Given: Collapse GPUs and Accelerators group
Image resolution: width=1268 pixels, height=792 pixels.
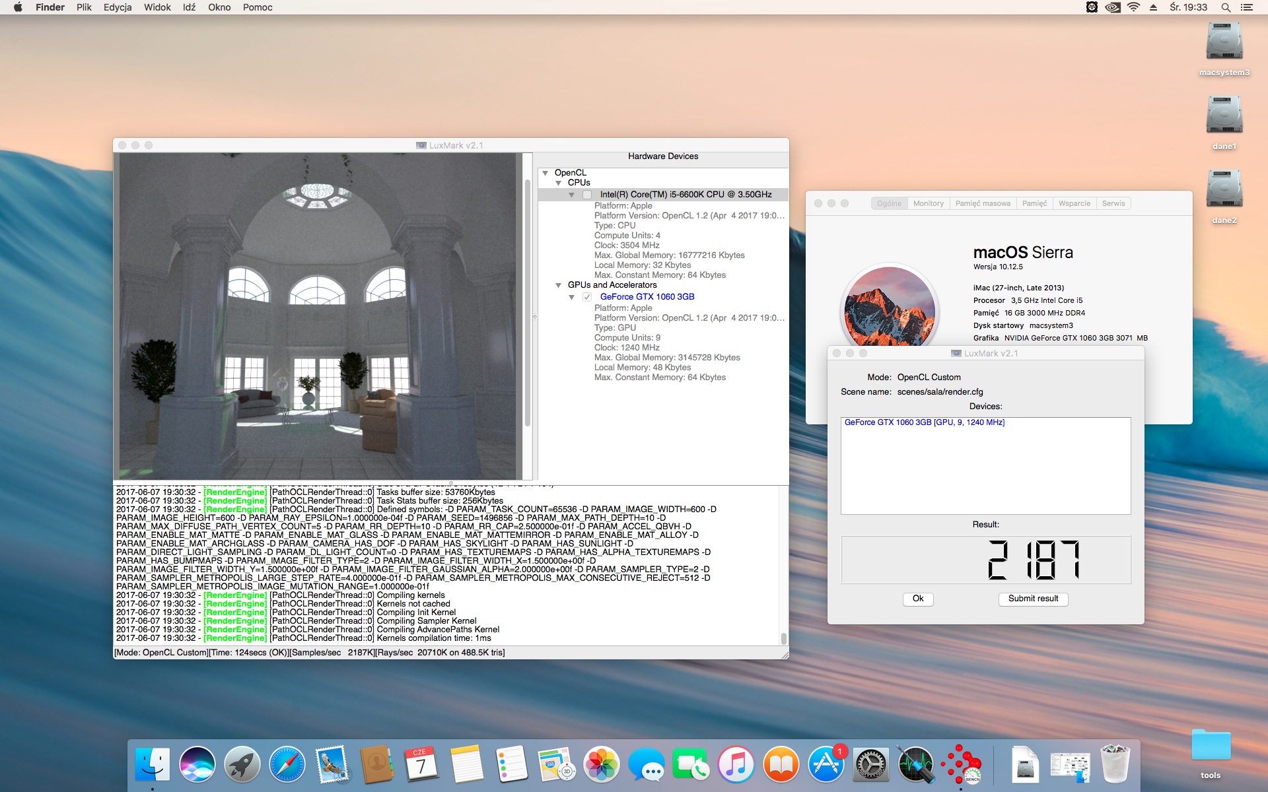Looking at the screenshot, I should (559, 285).
